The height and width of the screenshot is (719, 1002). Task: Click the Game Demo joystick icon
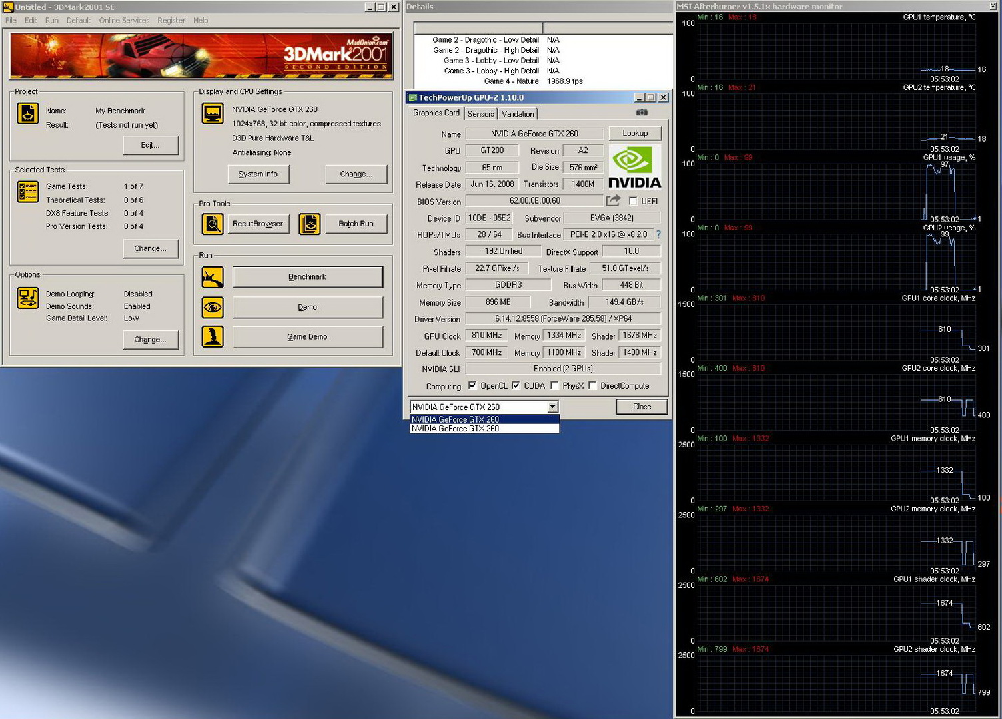point(213,336)
